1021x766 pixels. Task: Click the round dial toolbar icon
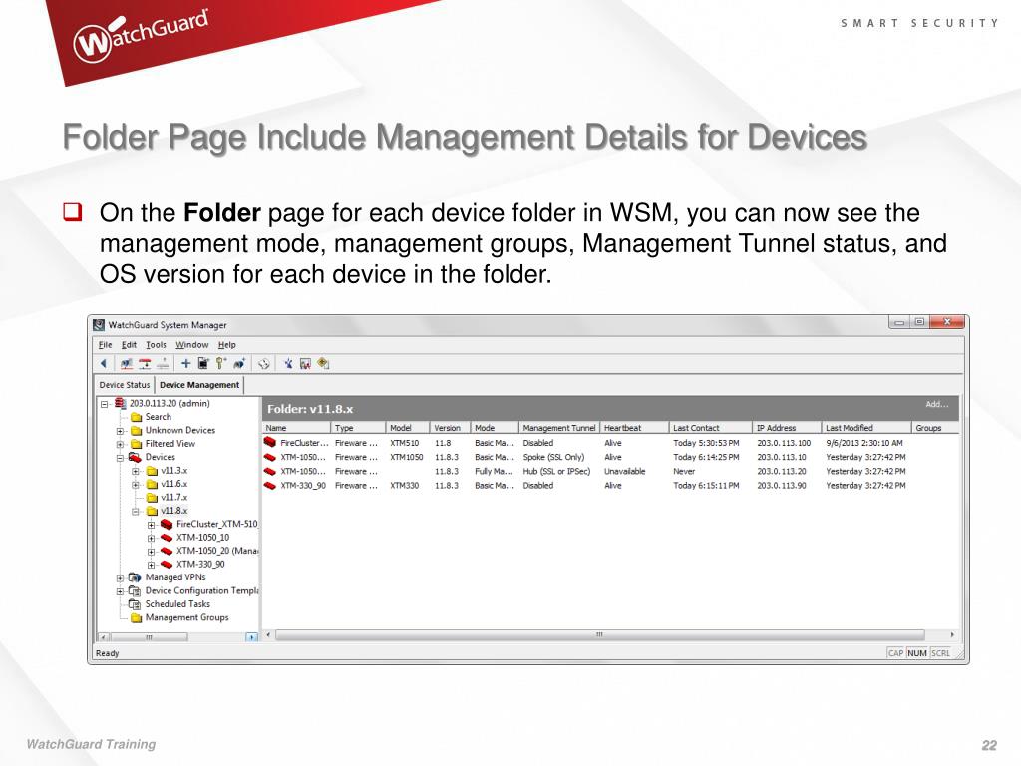click(263, 363)
